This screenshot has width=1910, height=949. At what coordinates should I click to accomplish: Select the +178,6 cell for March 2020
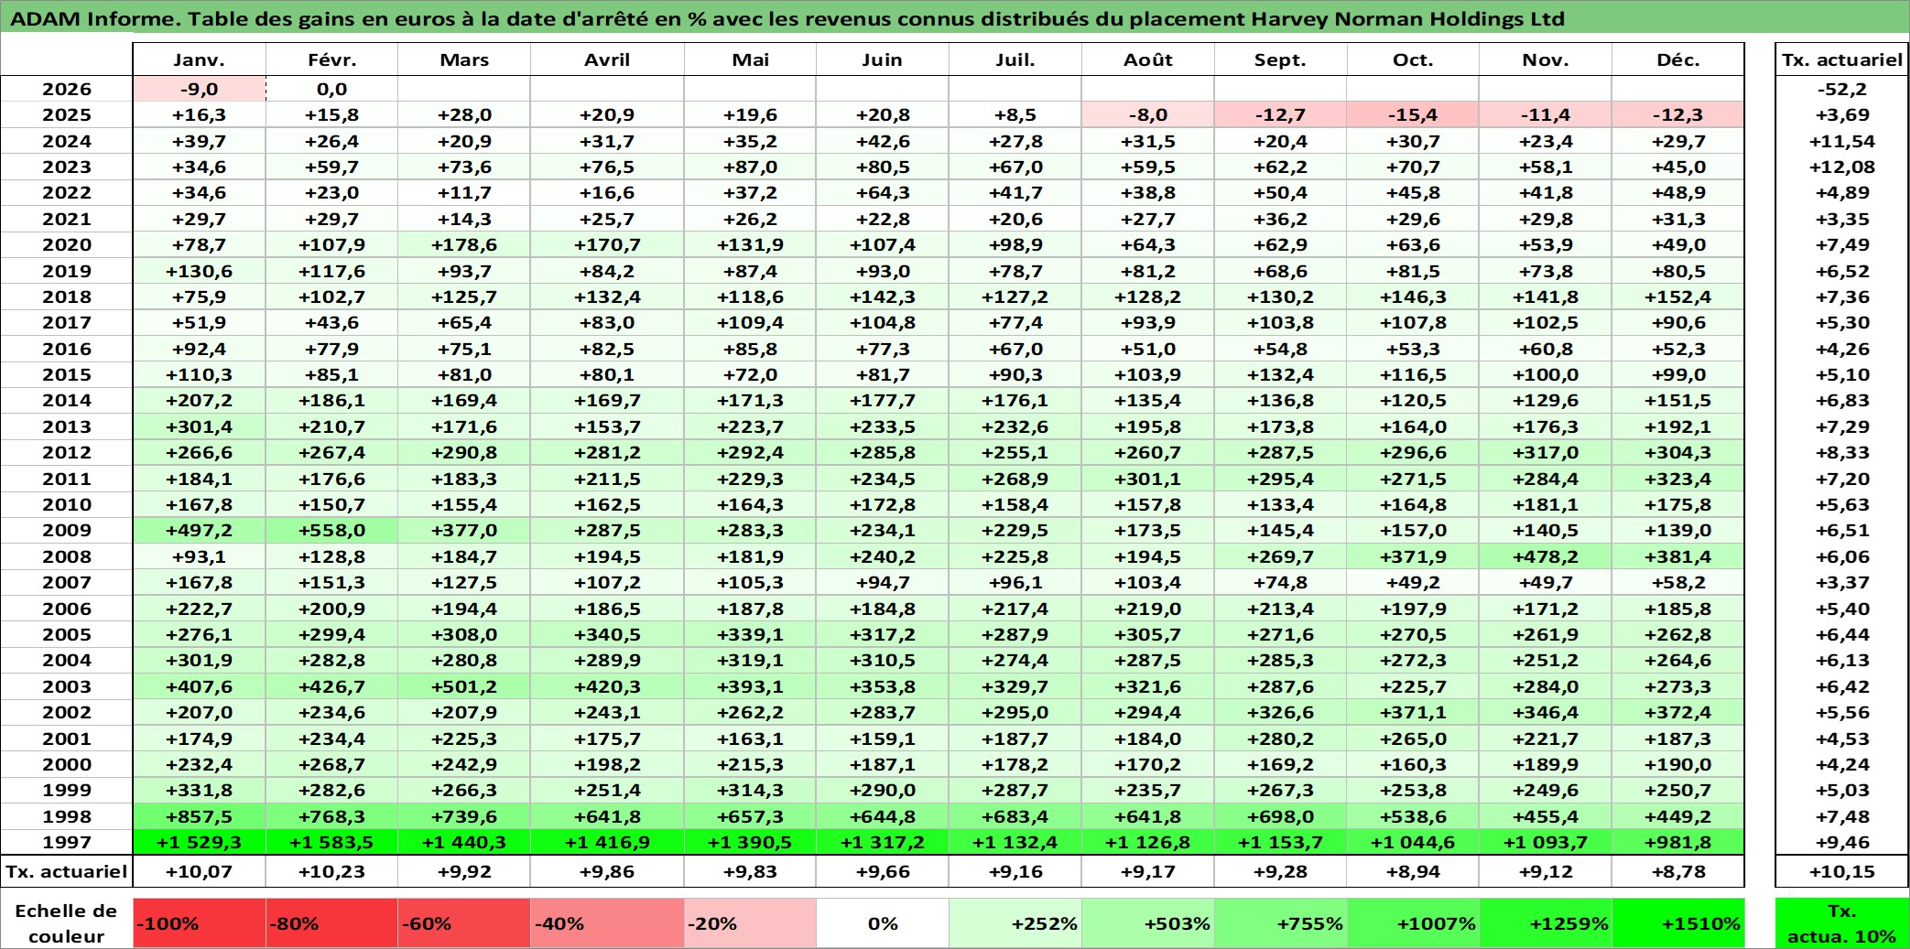click(x=463, y=244)
